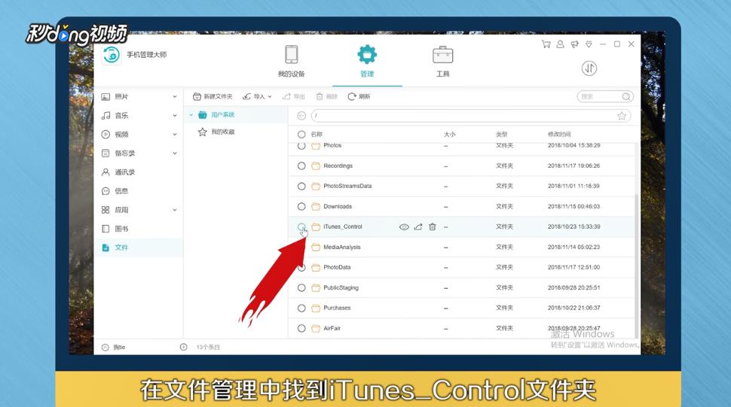
Task: Open the title bar dropdown menu triangle icon
Action: 589,44
